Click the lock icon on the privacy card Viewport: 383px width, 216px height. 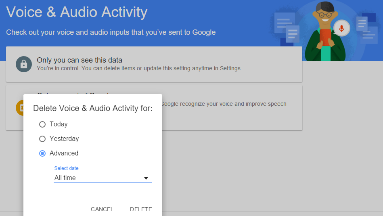pos(24,64)
